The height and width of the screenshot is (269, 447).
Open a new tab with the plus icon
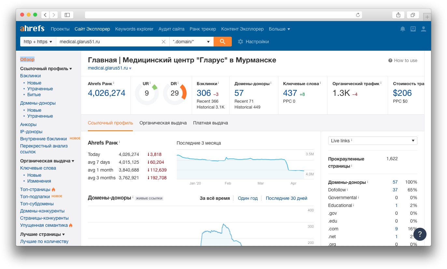(x=427, y=17)
